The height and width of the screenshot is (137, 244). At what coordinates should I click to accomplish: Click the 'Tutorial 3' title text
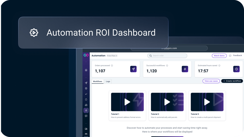pyautogui.click(x=195, y=114)
